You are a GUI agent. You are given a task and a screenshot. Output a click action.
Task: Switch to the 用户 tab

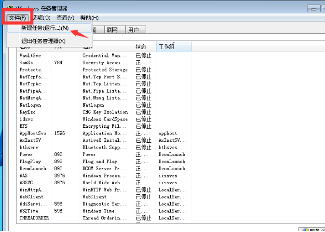134,30
